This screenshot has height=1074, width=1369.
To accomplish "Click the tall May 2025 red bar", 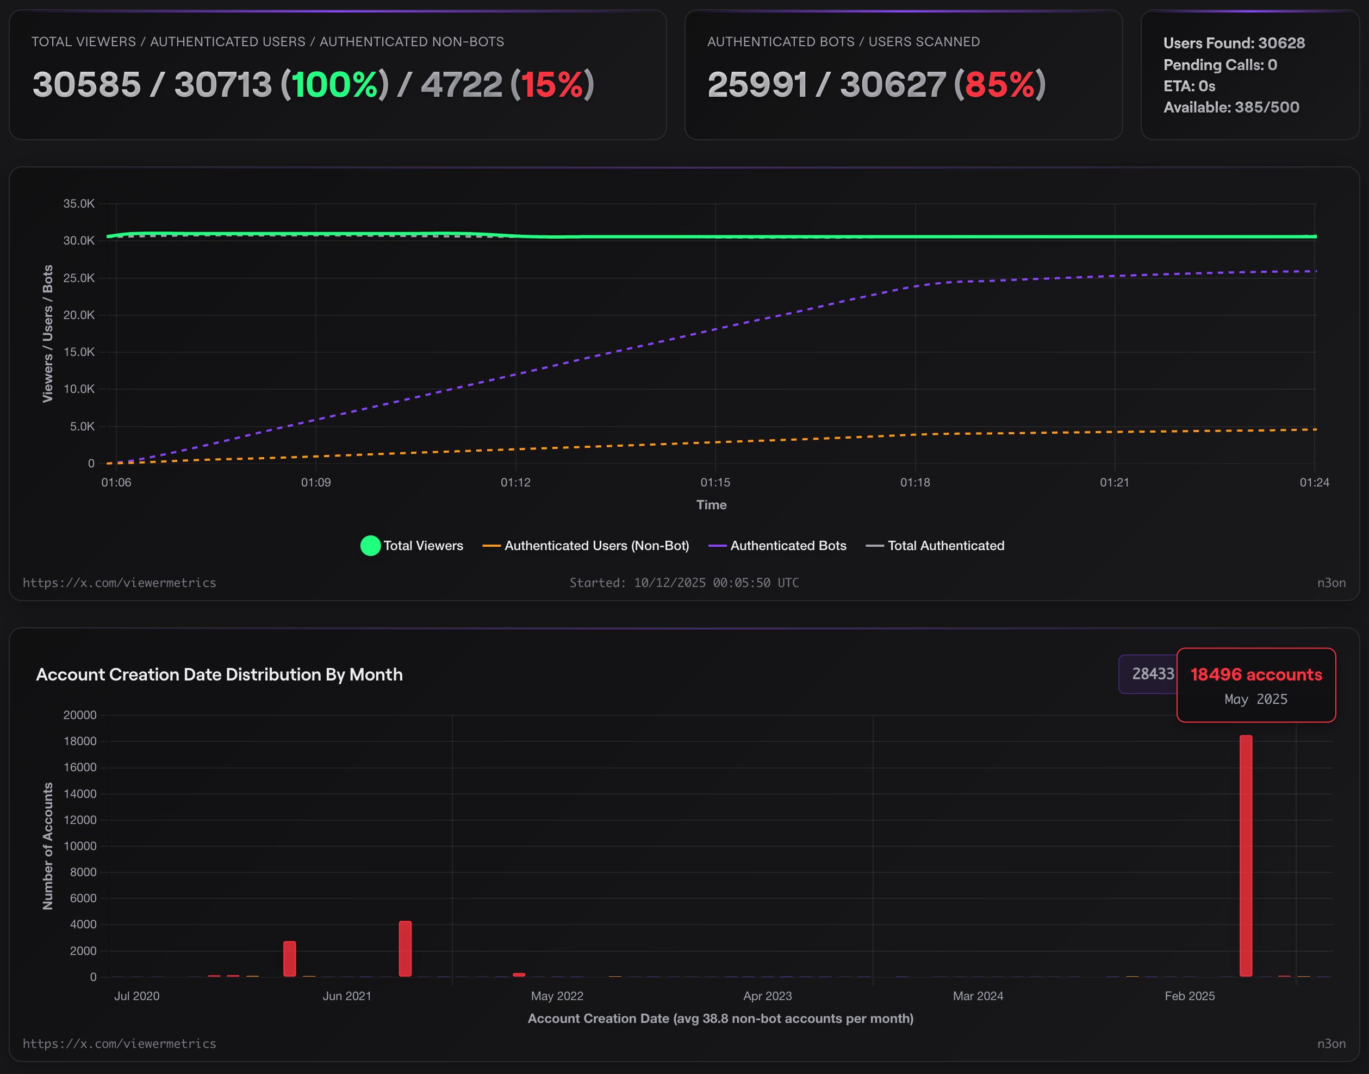I will click(x=1245, y=855).
